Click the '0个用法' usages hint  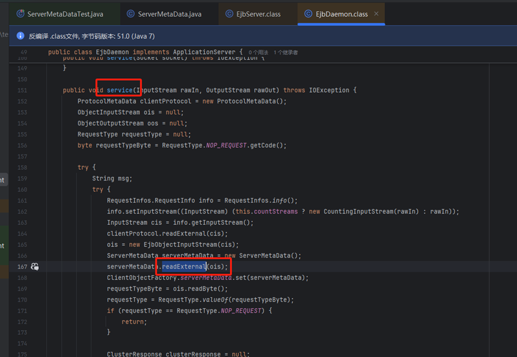(258, 53)
